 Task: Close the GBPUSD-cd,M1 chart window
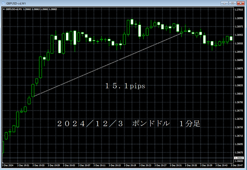241,3
